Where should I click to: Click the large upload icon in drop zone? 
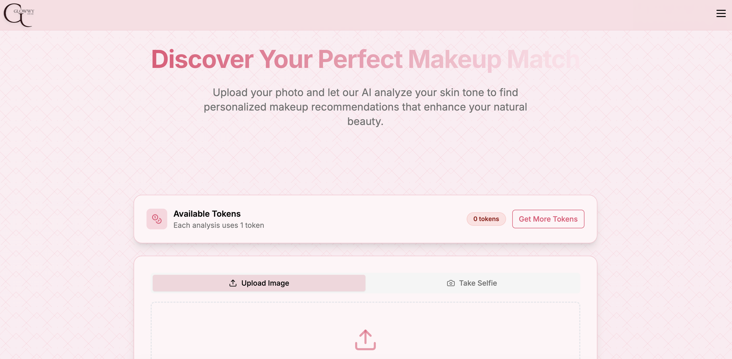click(x=365, y=339)
